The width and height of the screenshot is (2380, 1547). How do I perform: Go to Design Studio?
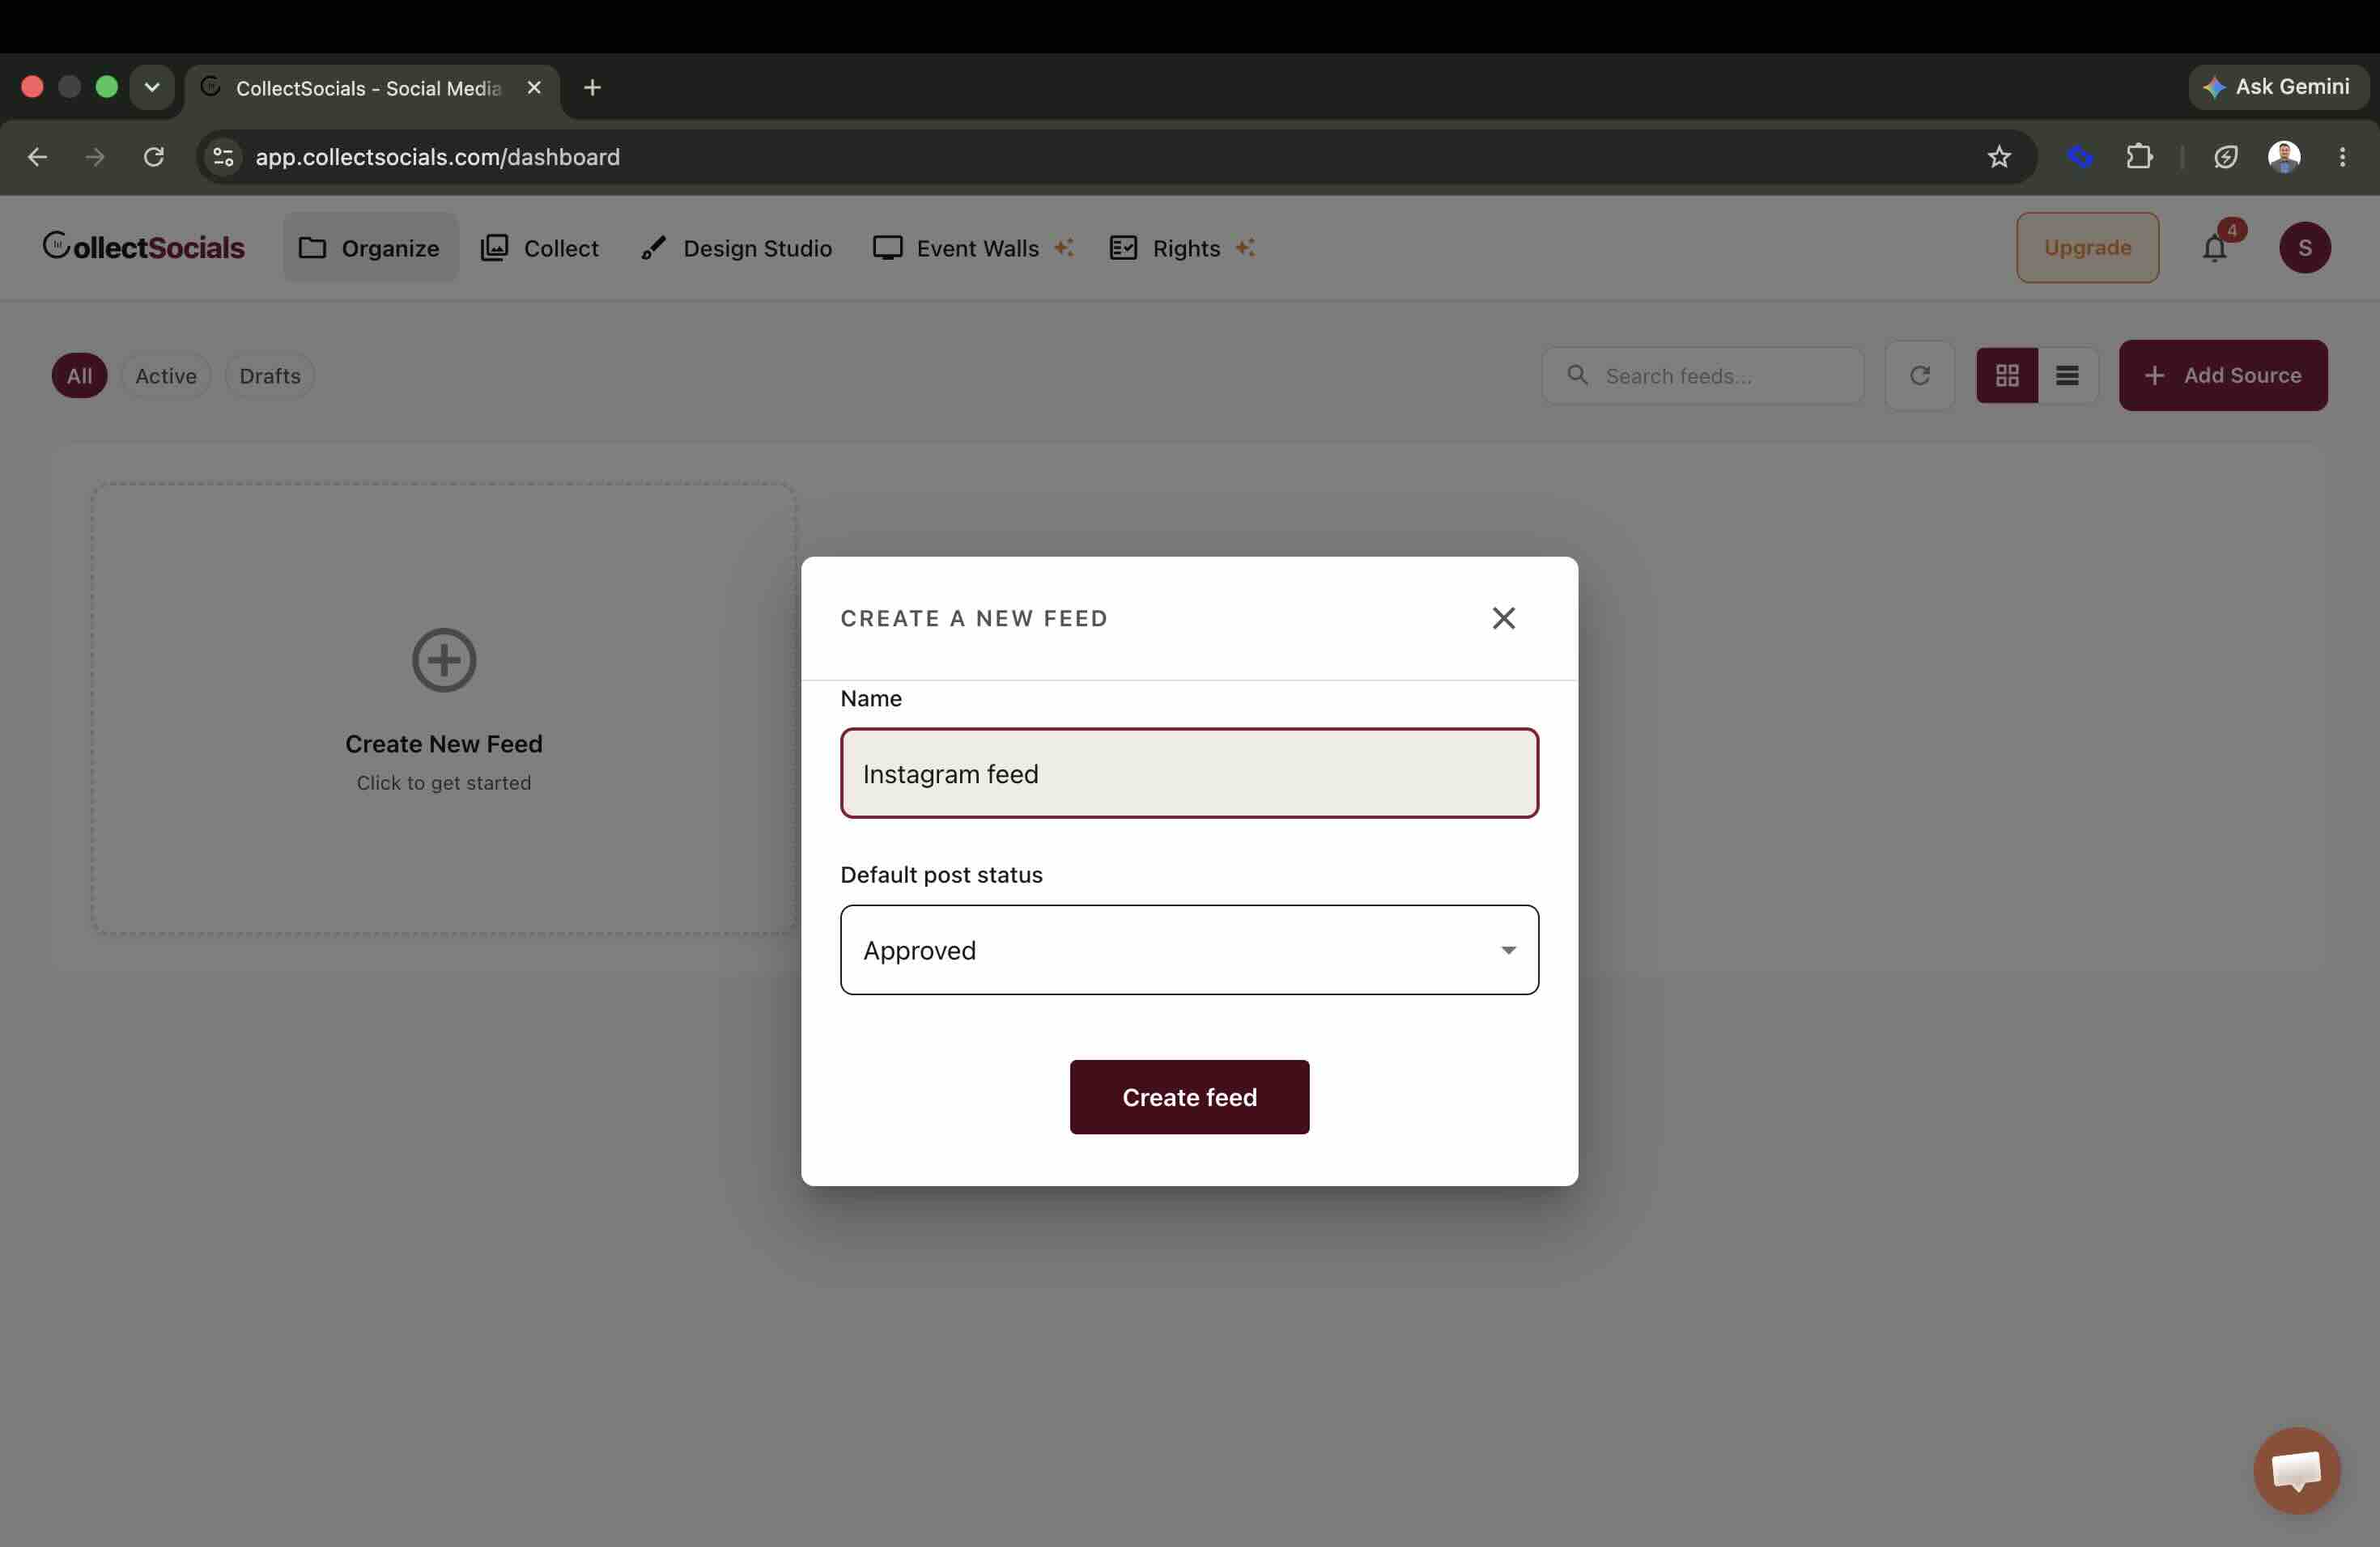click(737, 248)
